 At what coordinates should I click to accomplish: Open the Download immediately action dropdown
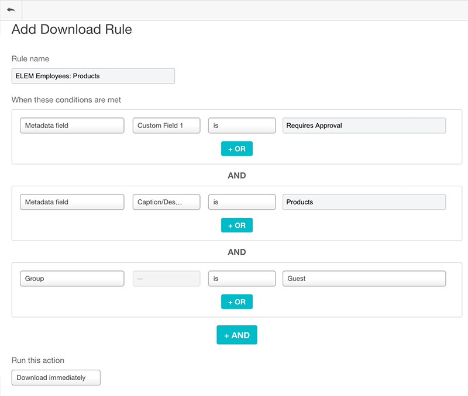click(56, 377)
